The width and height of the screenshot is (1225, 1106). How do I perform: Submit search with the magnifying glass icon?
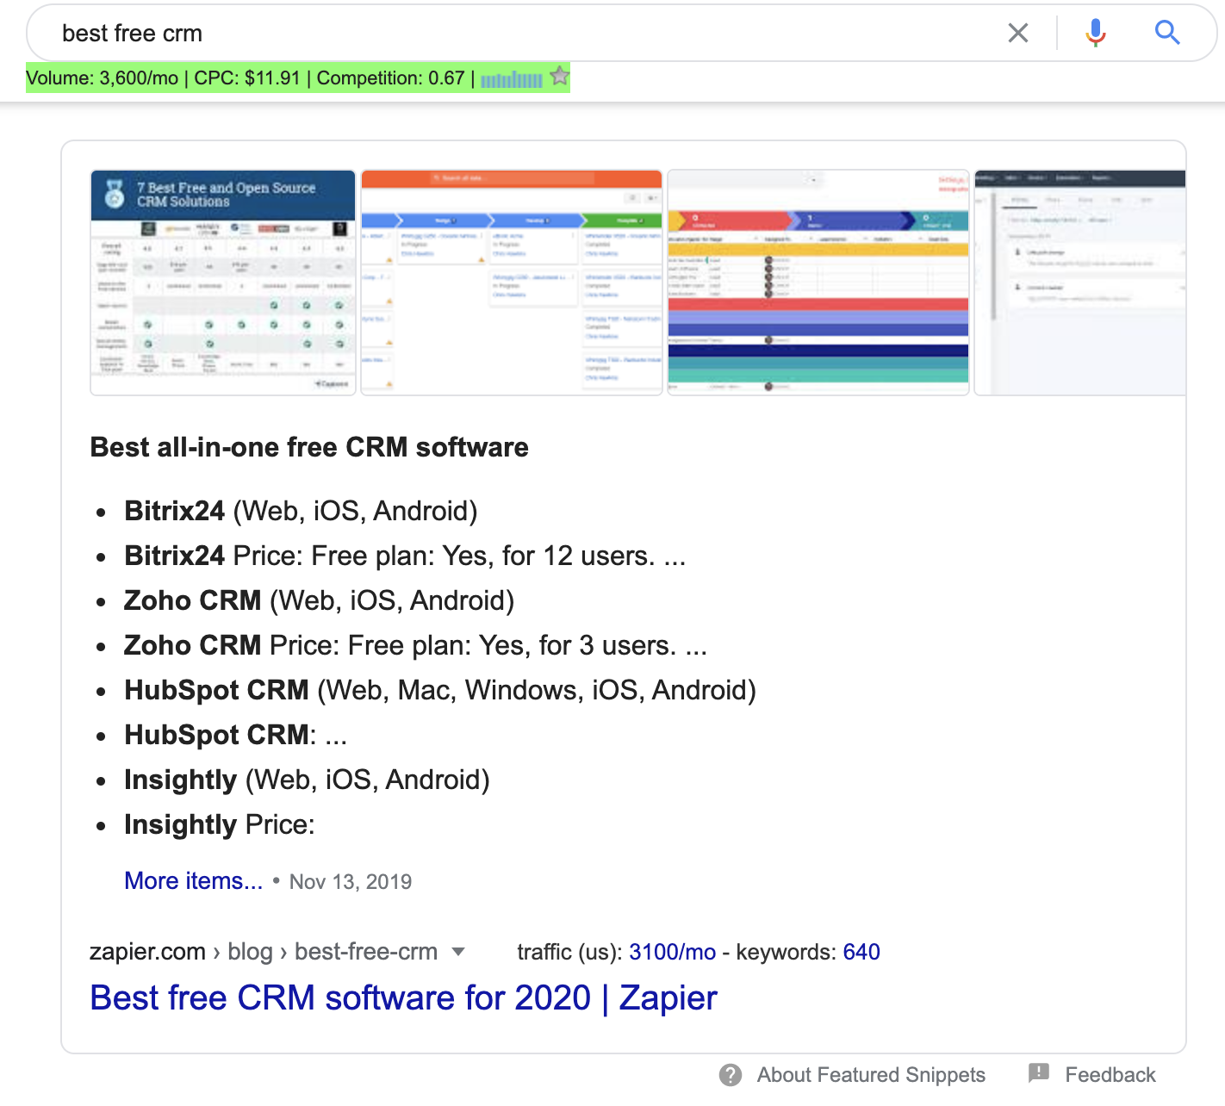[x=1167, y=33]
